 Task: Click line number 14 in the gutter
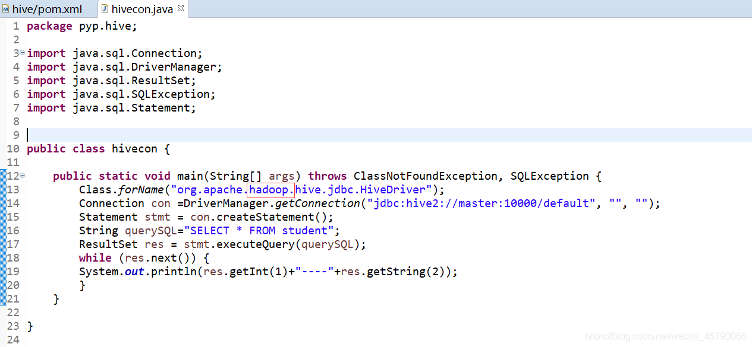tap(13, 203)
